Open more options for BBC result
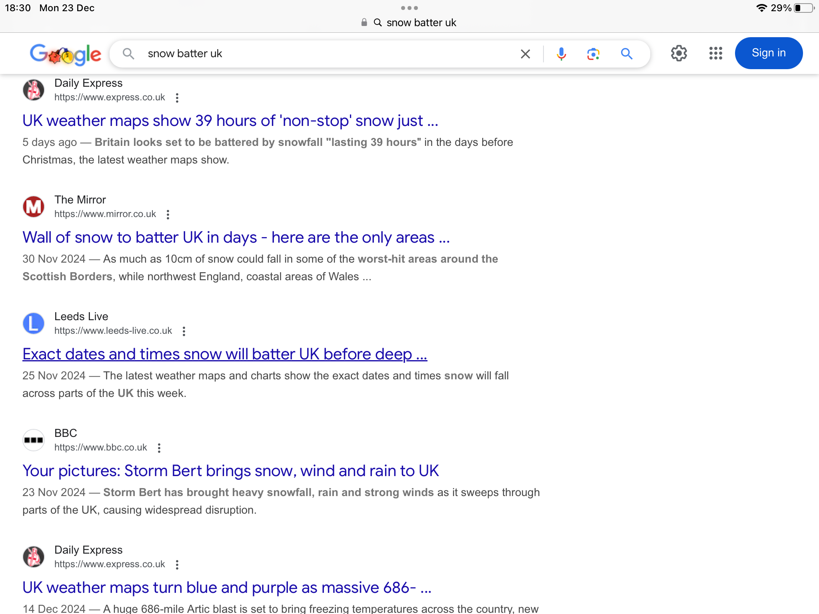This screenshot has width=819, height=614. 159,448
